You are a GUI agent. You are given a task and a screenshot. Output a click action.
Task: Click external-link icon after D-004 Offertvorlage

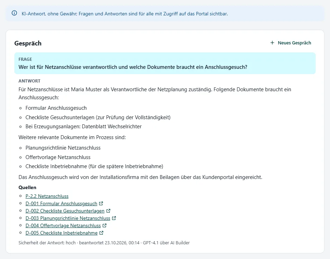click(105, 225)
